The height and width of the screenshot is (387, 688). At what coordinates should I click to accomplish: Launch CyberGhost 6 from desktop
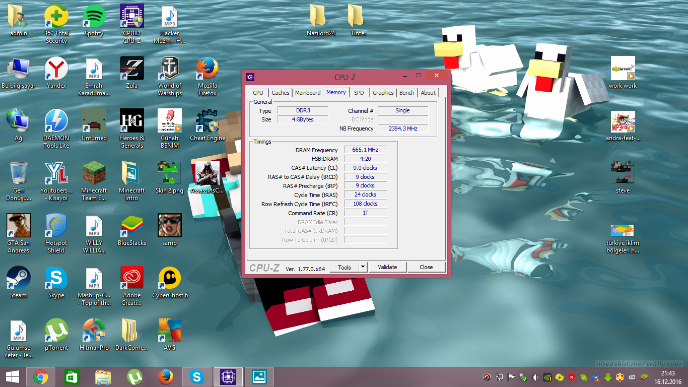point(170,279)
